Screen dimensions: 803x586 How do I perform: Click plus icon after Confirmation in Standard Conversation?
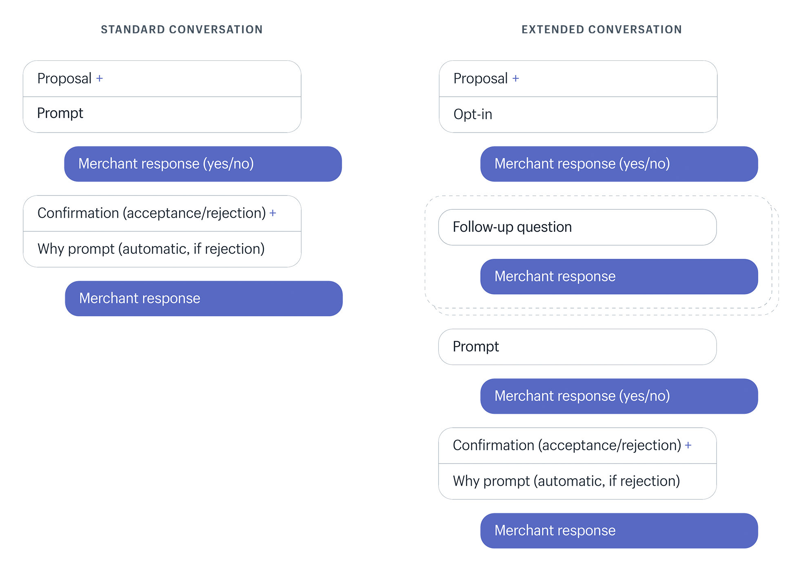(x=273, y=213)
